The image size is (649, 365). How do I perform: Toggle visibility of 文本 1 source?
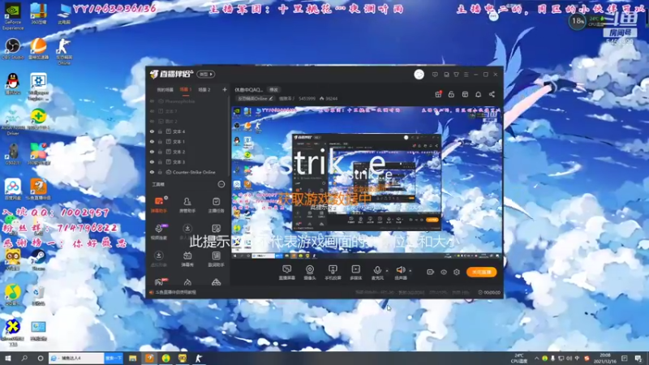152,141
